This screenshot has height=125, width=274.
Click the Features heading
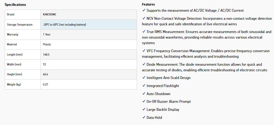tap(148, 5)
